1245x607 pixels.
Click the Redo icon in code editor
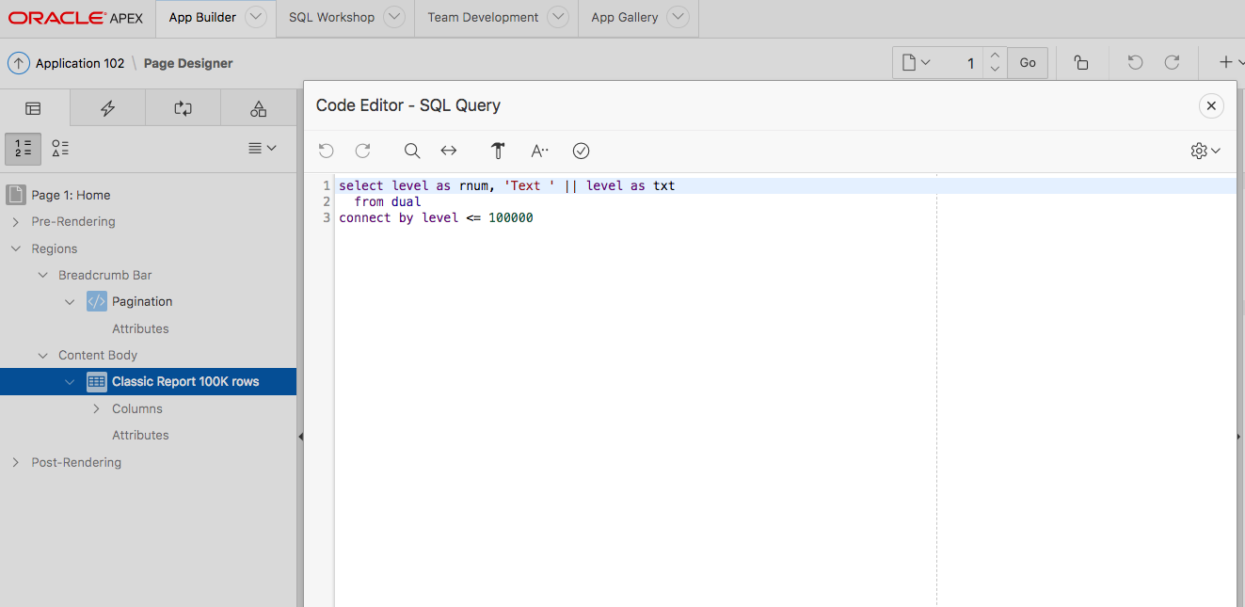pyautogui.click(x=362, y=151)
